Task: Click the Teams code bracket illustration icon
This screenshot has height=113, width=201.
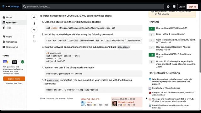Action: [x=14, y=62]
